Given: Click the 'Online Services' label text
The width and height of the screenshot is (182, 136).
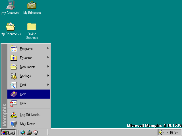Looking at the screenshot, I should [32, 36].
